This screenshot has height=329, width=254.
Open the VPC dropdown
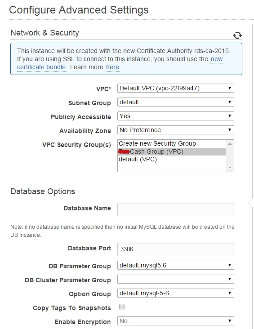(176, 88)
